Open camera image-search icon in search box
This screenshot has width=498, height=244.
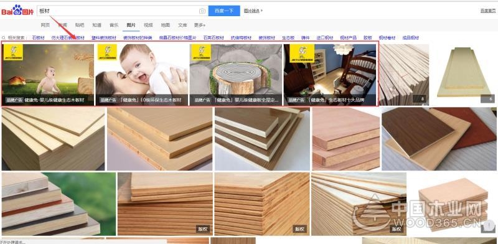point(202,11)
